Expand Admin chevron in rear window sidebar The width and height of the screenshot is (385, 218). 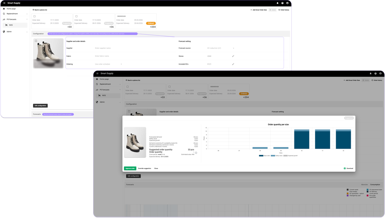tap(27, 32)
